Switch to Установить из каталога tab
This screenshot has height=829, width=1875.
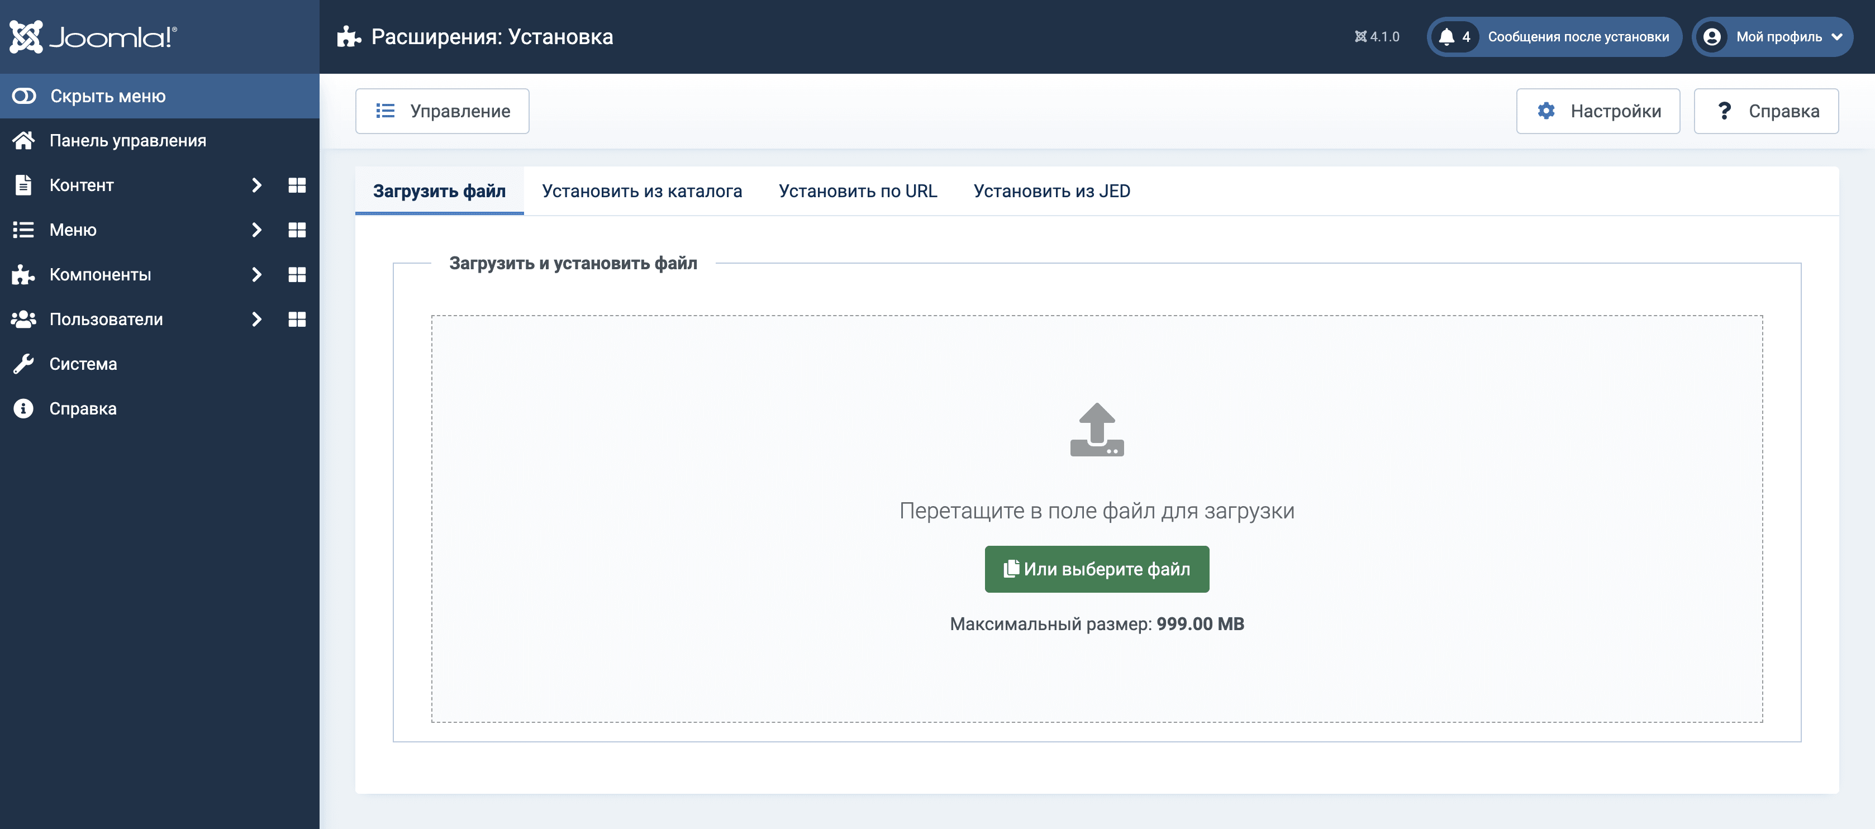point(641,190)
